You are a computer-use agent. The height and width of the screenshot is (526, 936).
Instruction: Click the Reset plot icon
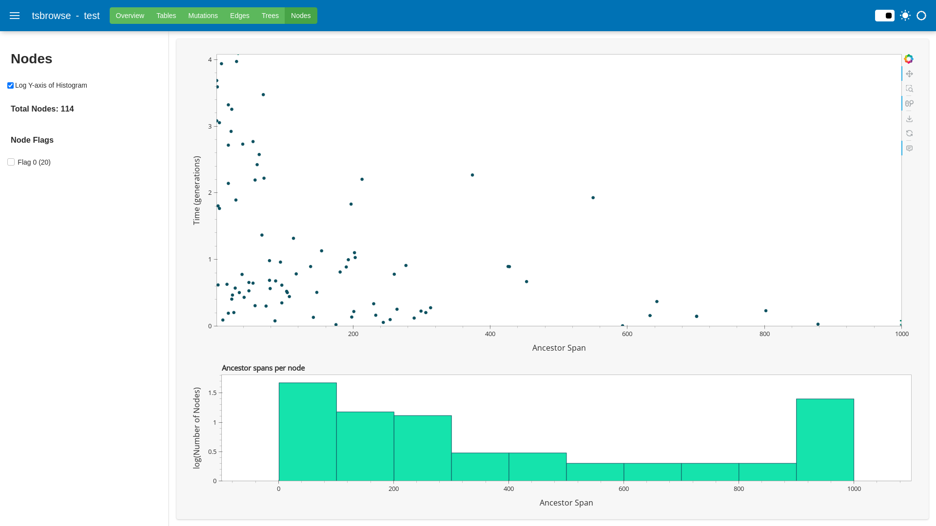click(909, 133)
